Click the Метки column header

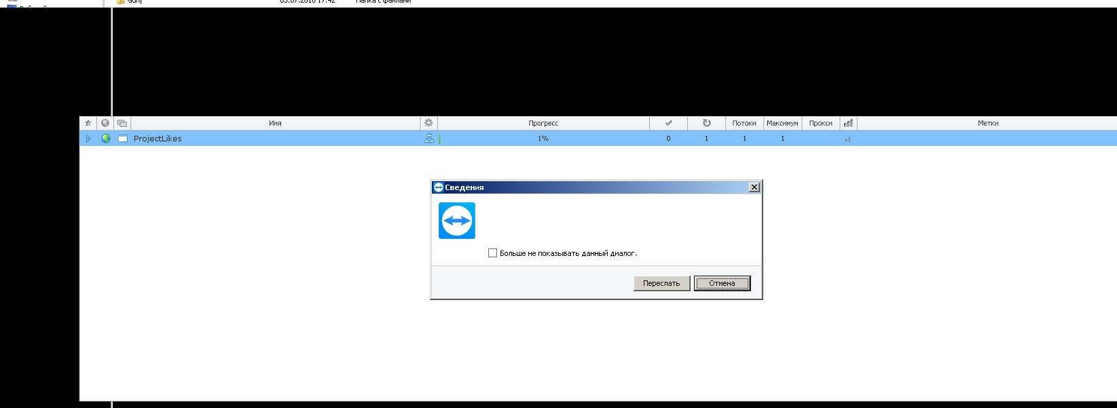[x=988, y=123]
